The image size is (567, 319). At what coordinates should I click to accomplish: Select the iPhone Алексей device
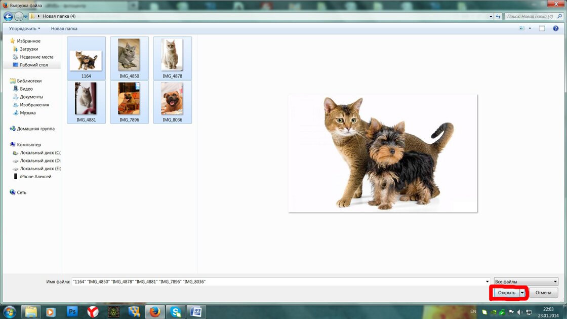pyautogui.click(x=35, y=177)
